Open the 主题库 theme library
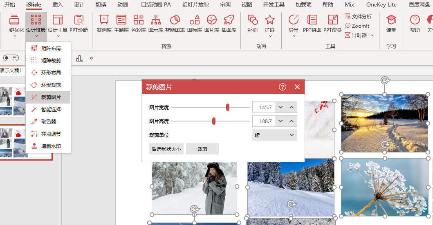This screenshot has width=433, height=225. pyautogui.click(x=121, y=23)
